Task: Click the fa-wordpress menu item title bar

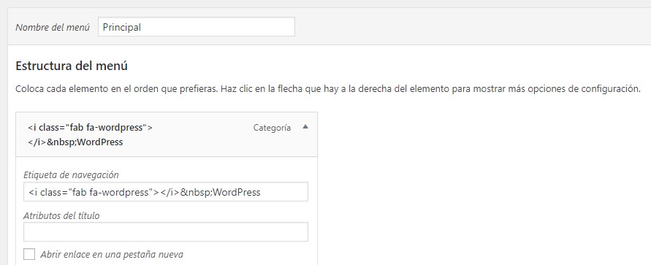Action: (x=167, y=134)
